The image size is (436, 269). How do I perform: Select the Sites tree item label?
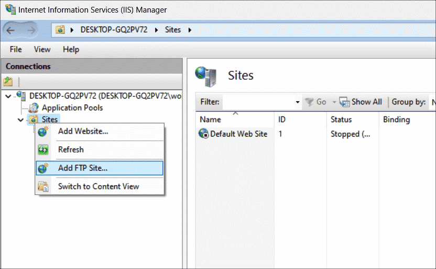(50, 120)
